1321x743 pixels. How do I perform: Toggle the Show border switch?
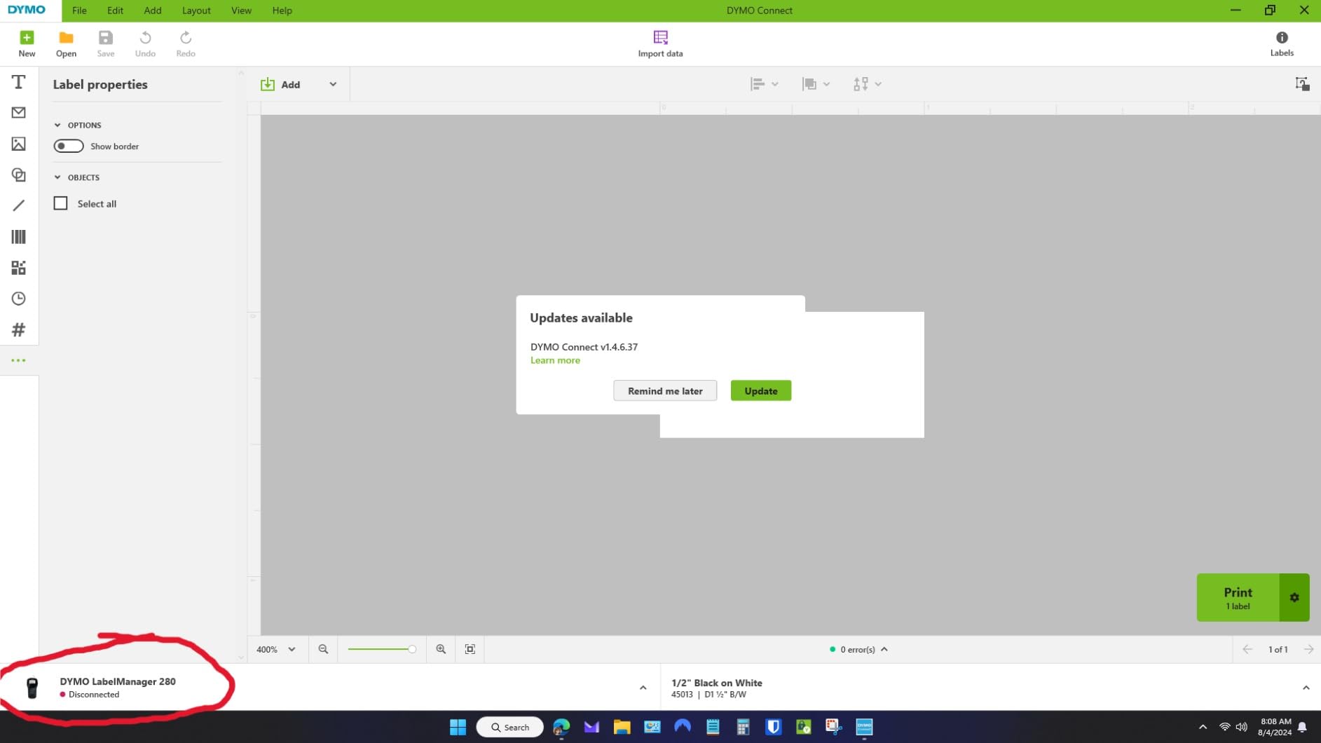[x=69, y=146]
